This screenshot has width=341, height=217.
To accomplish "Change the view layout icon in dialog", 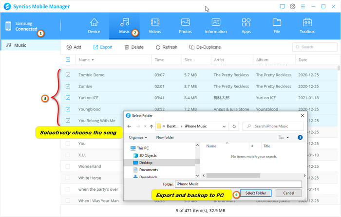I will (x=281, y=137).
